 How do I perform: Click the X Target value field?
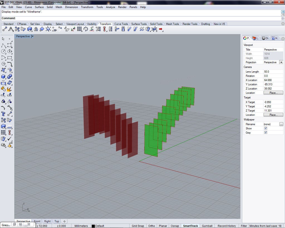[x=273, y=102]
